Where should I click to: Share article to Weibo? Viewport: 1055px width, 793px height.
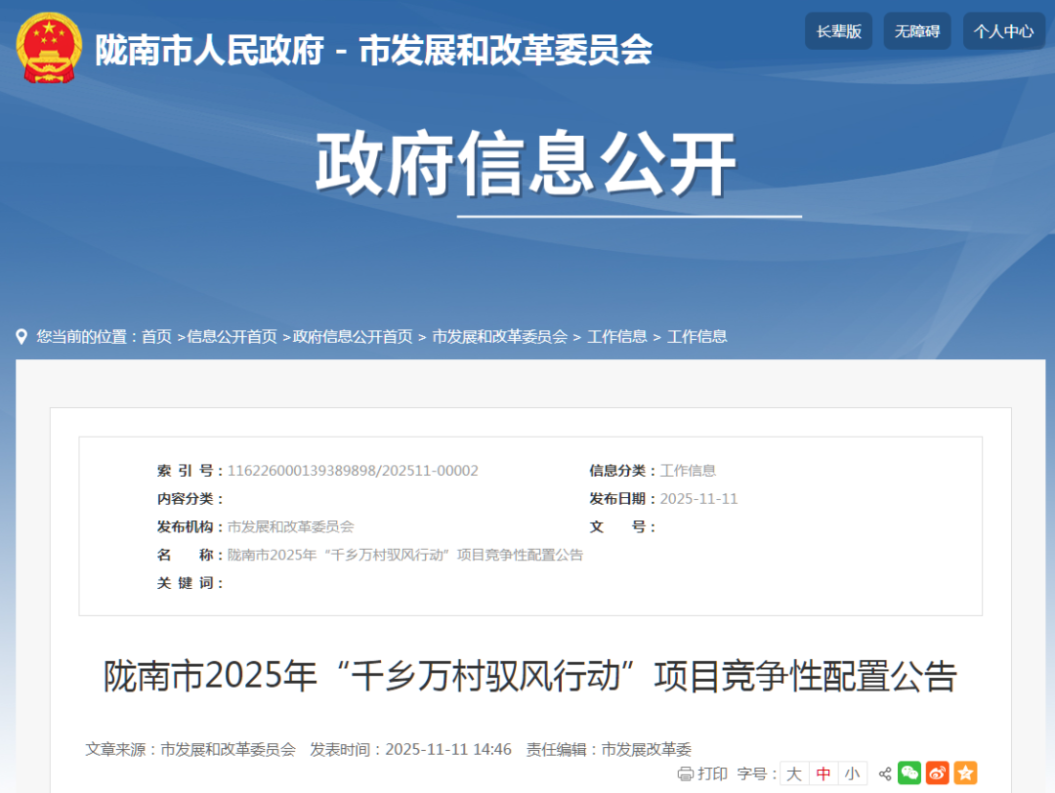click(938, 773)
